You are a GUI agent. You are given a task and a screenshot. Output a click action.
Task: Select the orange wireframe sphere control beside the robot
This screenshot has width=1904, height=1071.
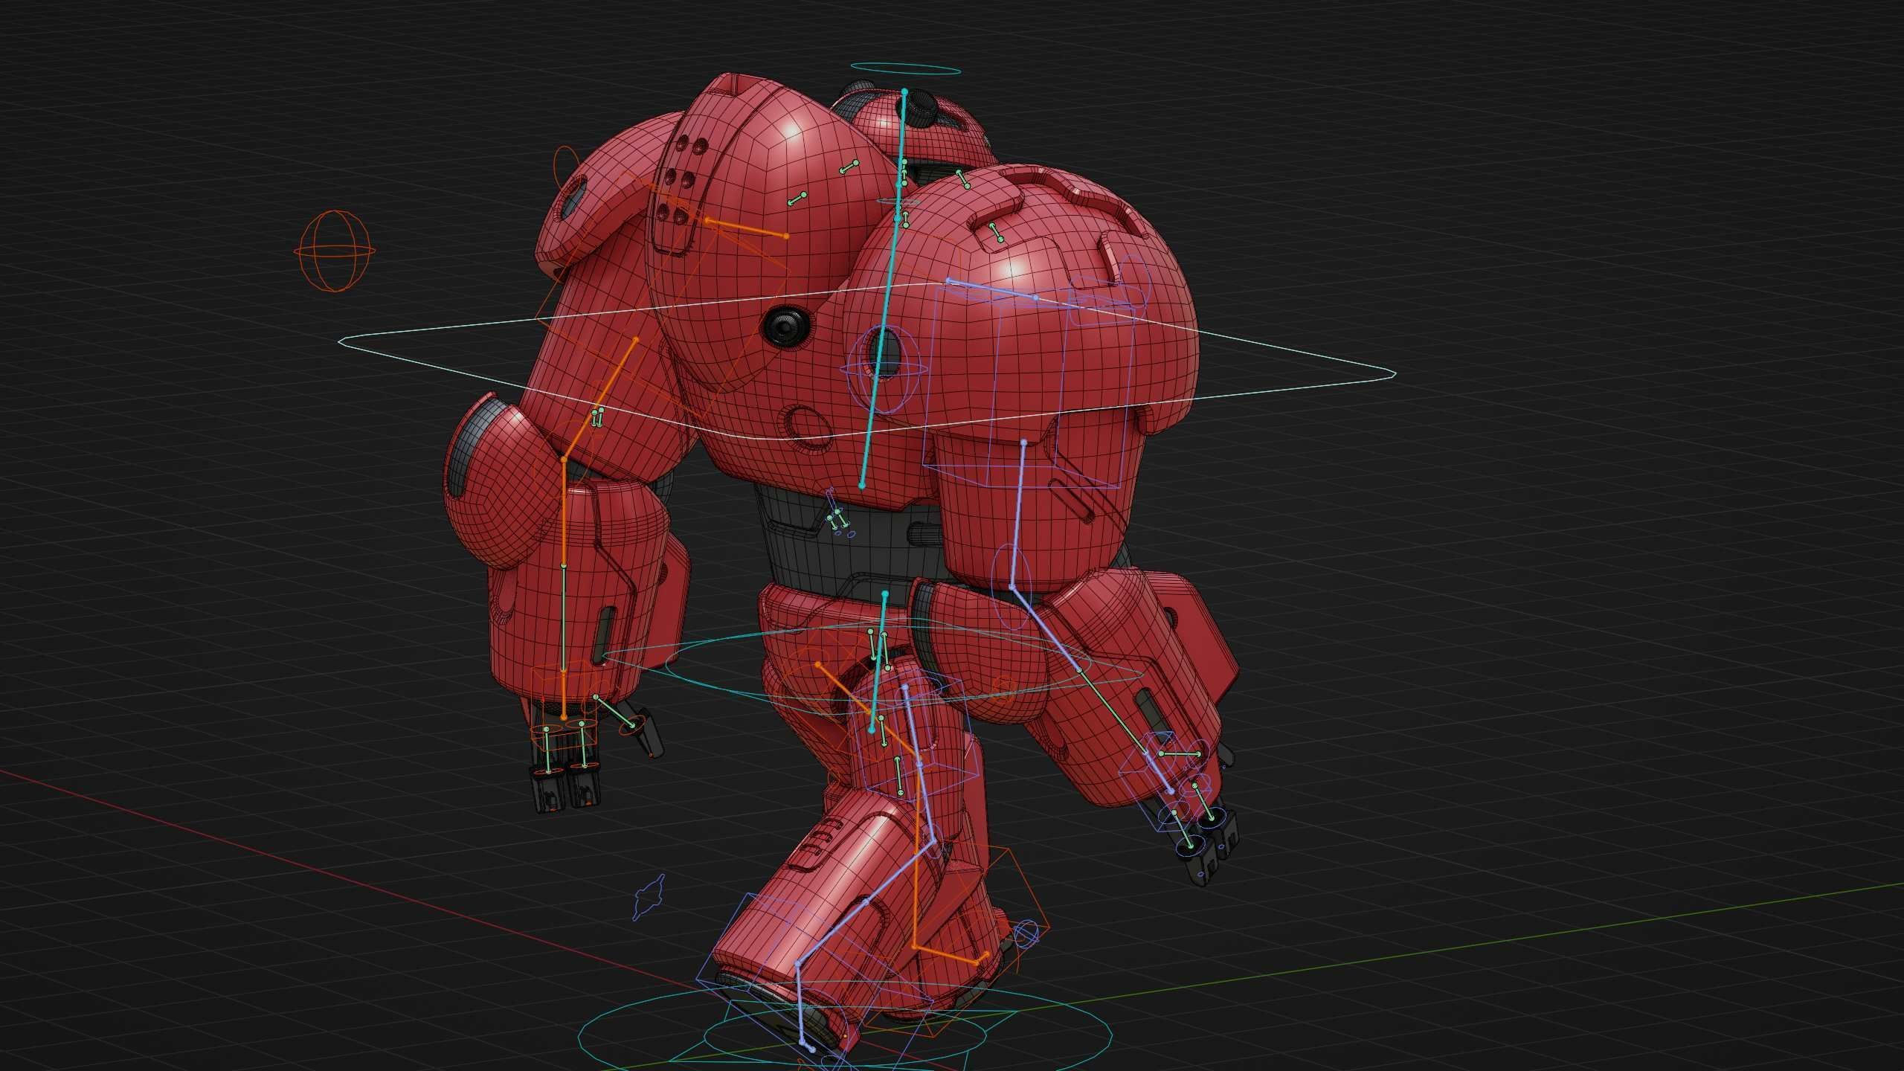point(335,251)
